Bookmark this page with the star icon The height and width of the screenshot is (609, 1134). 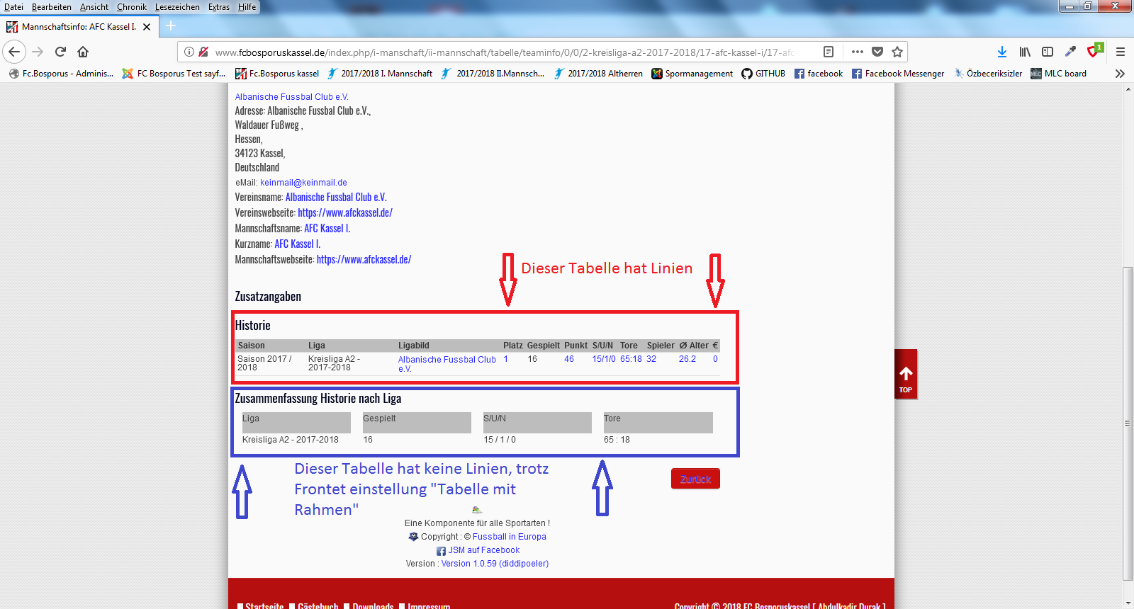coord(897,52)
